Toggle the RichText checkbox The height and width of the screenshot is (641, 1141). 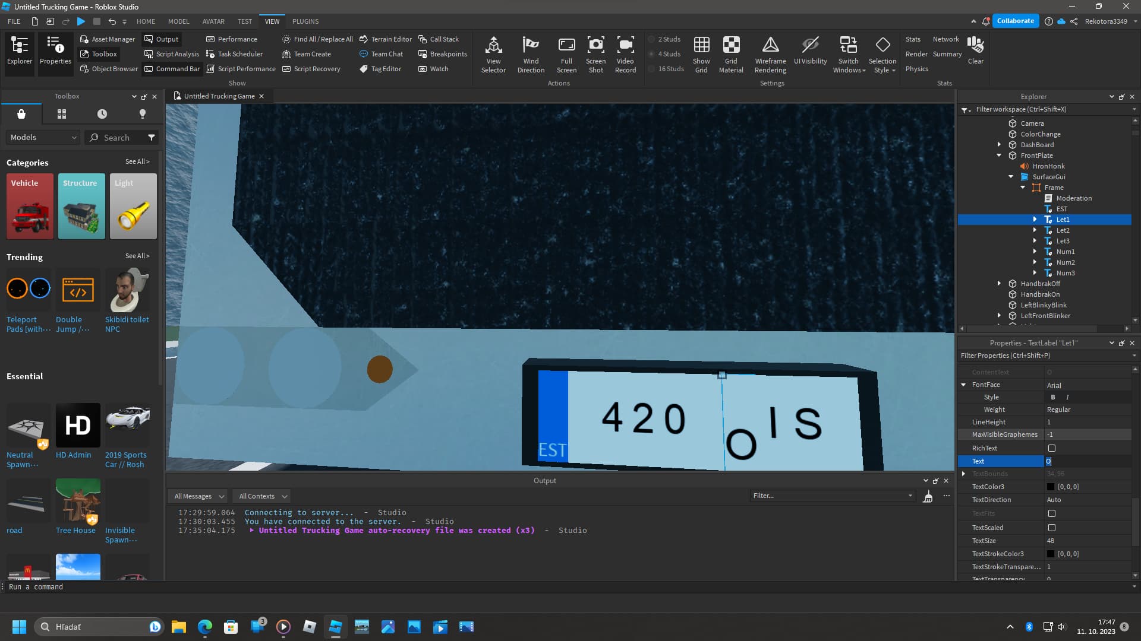[1052, 448]
